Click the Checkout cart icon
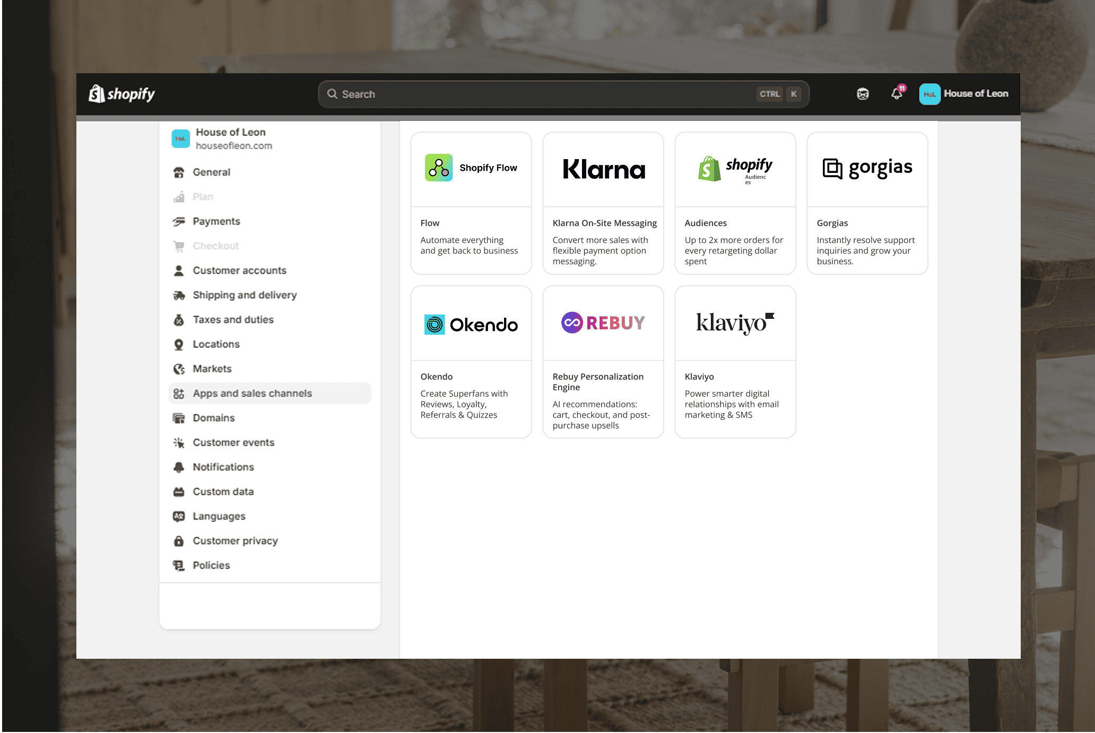The height and width of the screenshot is (733, 1095). click(179, 246)
